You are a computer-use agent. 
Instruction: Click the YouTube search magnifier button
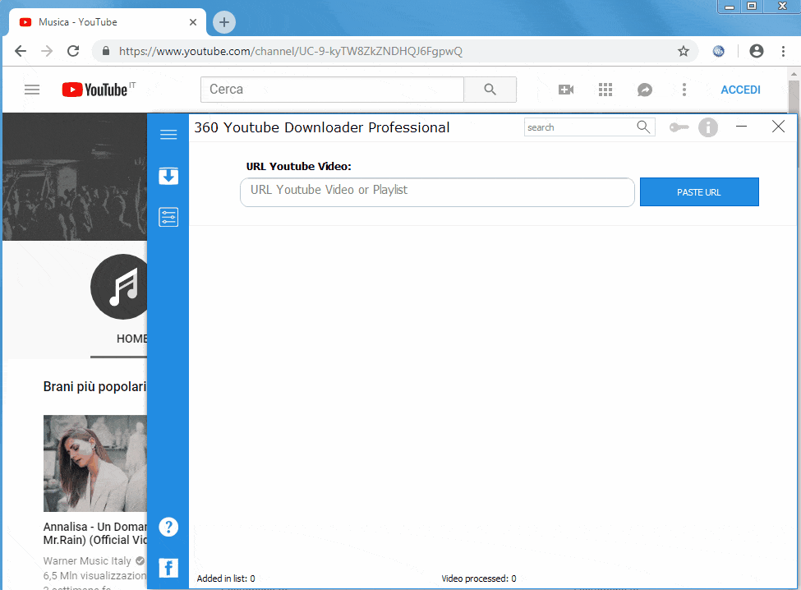[490, 90]
